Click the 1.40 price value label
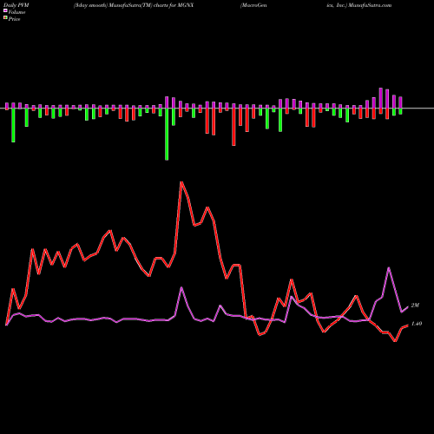The image size is (434, 434). pos(417,324)
